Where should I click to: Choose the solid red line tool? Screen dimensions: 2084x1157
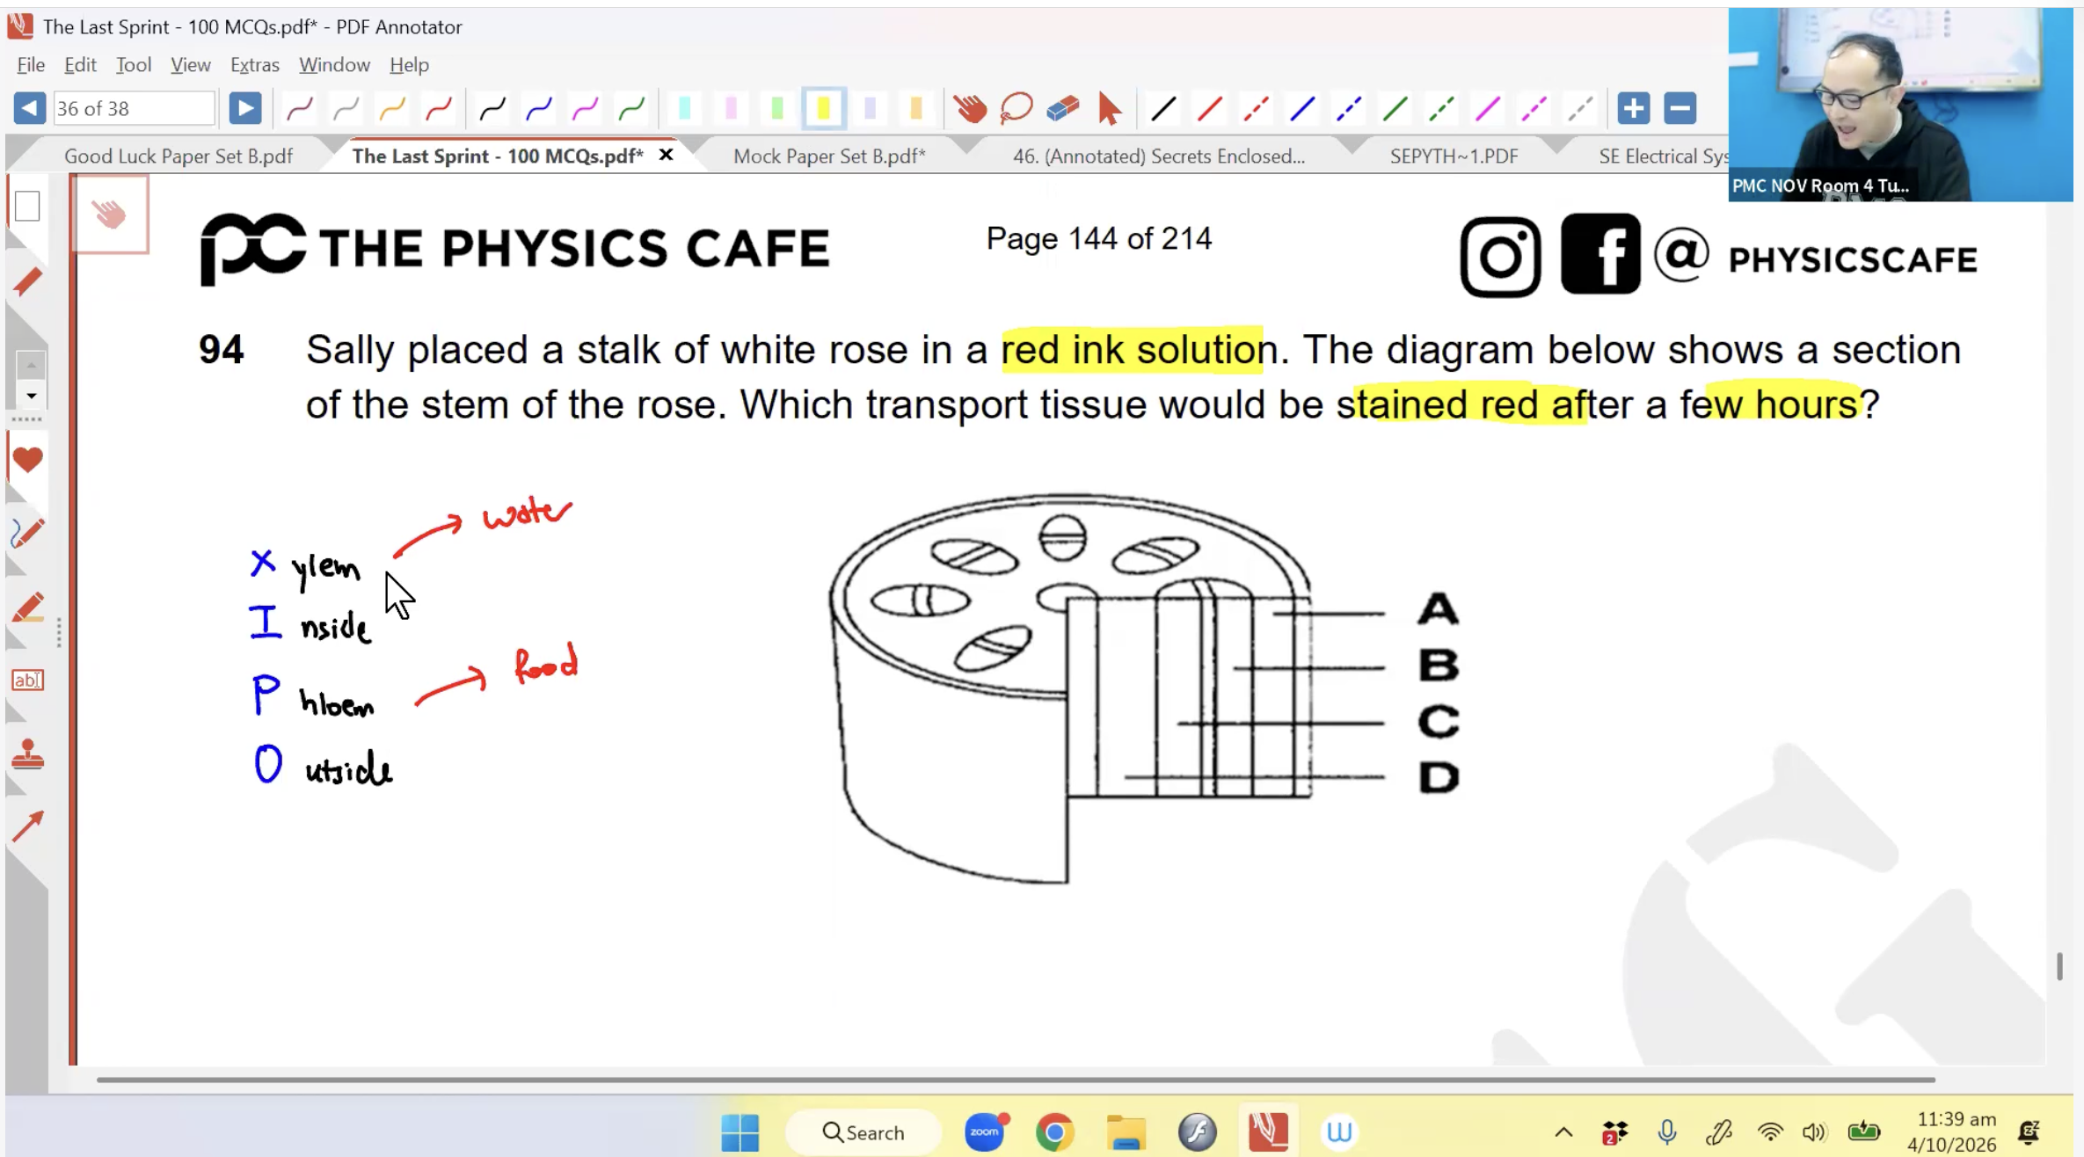[x=1210, y=109]
